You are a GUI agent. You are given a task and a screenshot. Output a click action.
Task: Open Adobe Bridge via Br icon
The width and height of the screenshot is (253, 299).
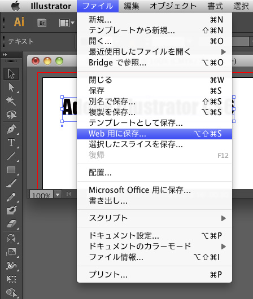click(x=42, y=23)
